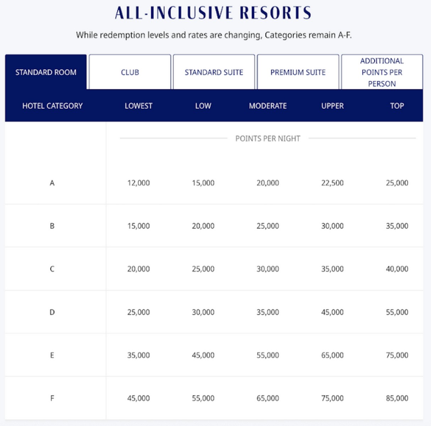Click the LOW column header
This screenshot has height=426, width=431.
[x=203, y=105]
